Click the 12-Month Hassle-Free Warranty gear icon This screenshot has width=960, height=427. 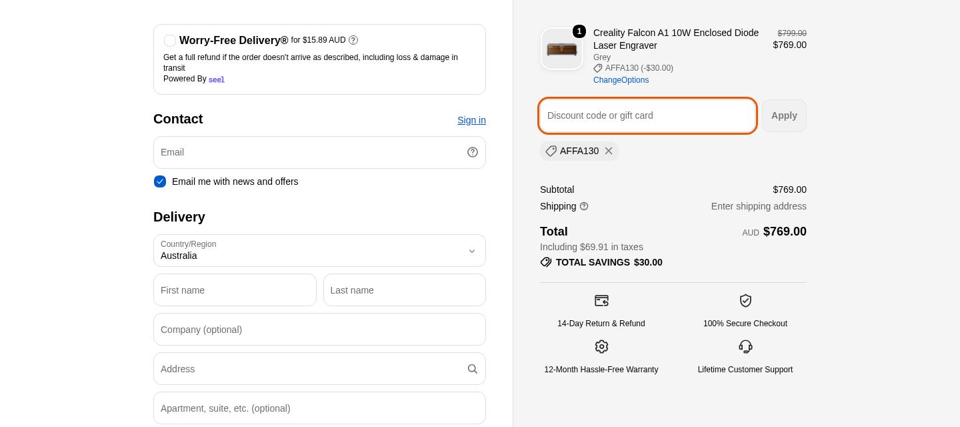601,347
